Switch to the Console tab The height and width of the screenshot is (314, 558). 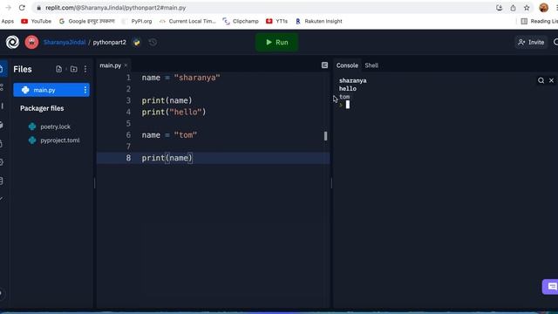[347, 65]
